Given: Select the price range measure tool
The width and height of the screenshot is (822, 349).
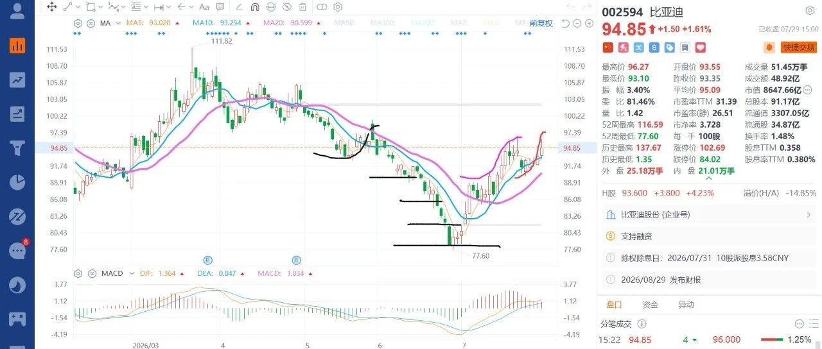Looking at the screenshot, I should (159, 8).
